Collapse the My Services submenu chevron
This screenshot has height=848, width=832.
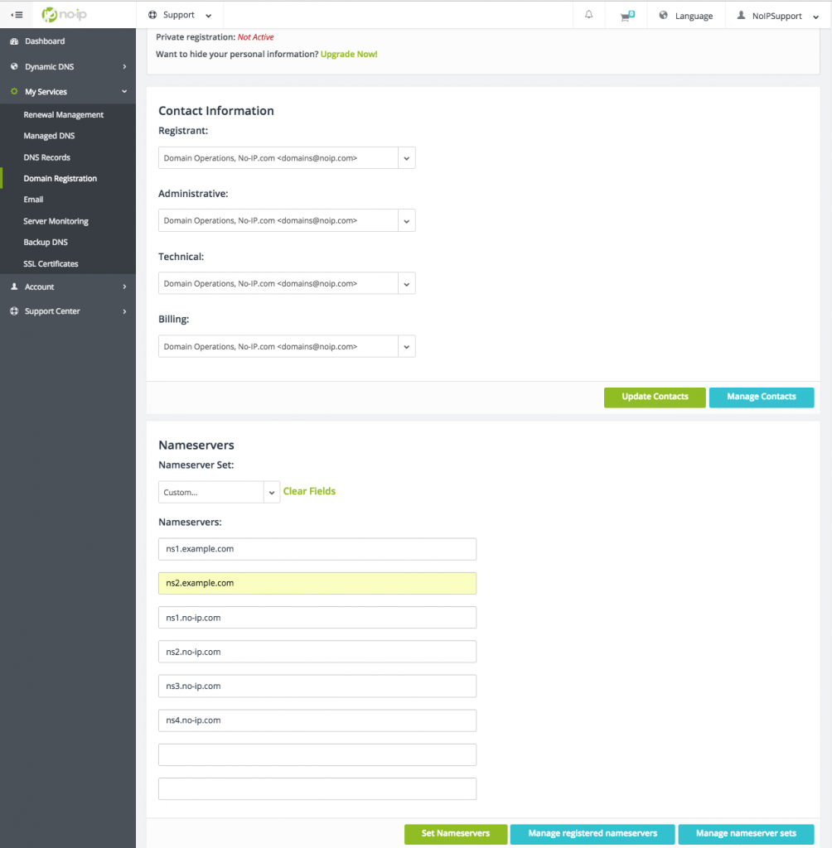tap(124, 91)
